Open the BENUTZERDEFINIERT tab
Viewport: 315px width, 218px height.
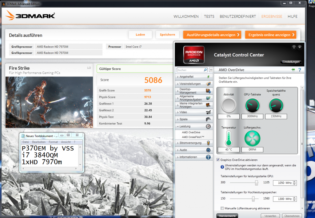coord(238,17)
